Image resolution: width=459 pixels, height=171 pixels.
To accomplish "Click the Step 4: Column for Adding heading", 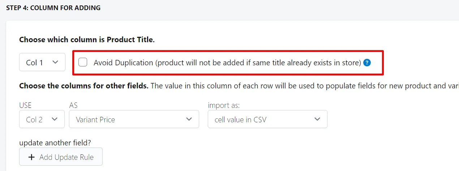I will tap(53, 8).
